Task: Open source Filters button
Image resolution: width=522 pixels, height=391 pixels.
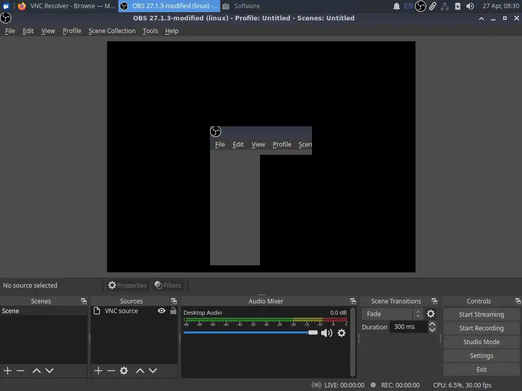Action: click(x=168, y=285)
